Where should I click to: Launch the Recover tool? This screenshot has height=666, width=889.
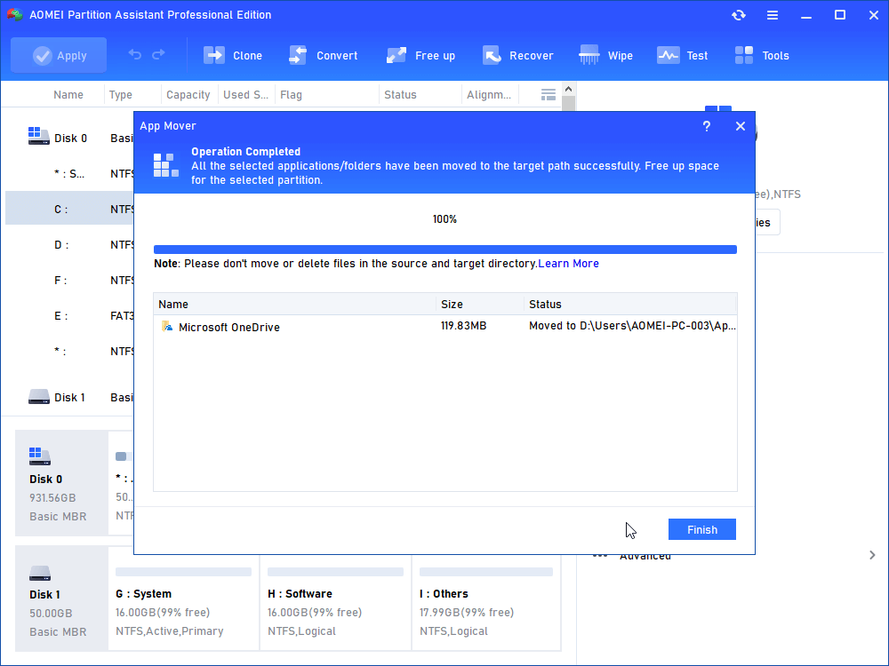(x=517, y=55)
